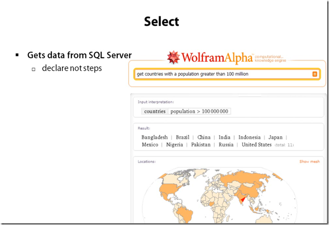Click the world map locations image

click(219, 195)
